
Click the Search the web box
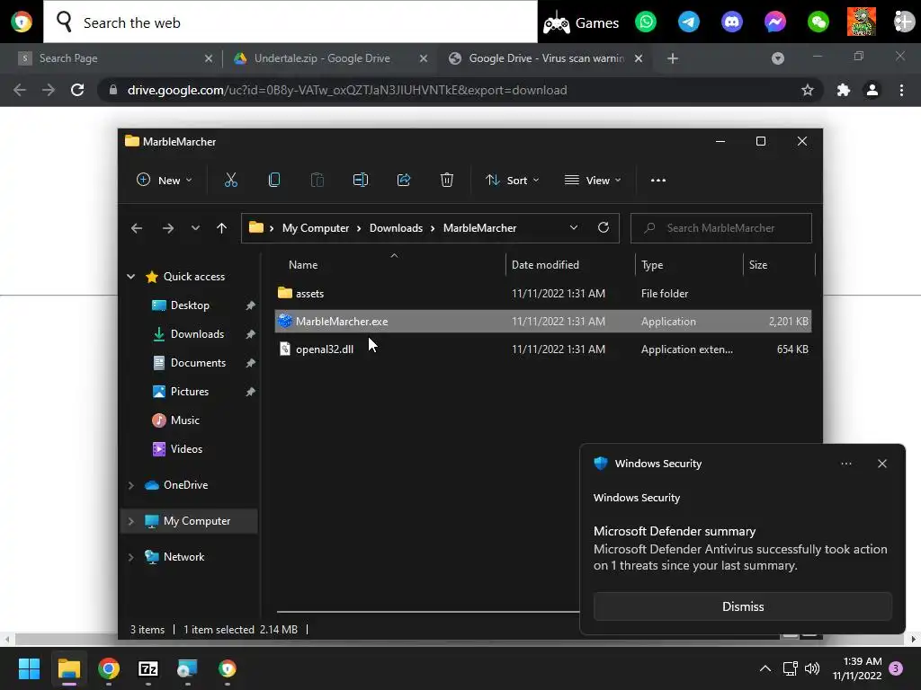(x=291, y=22)
